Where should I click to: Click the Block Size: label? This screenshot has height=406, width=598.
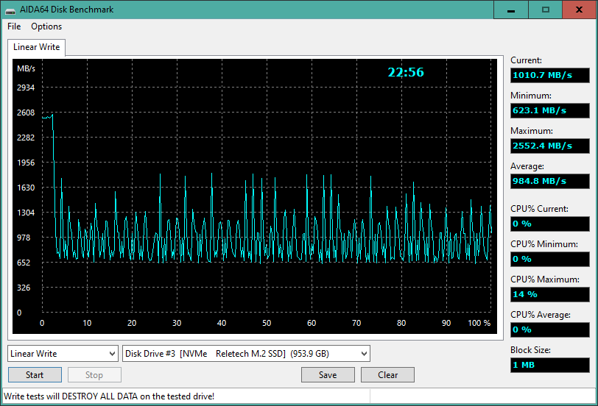(x=530, y=350)
